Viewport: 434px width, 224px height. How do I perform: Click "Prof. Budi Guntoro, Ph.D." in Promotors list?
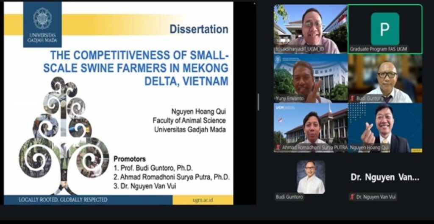pos(156,168)
